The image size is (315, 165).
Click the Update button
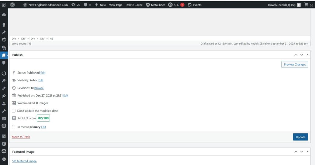pyautogui.click(x=300, y=137)
